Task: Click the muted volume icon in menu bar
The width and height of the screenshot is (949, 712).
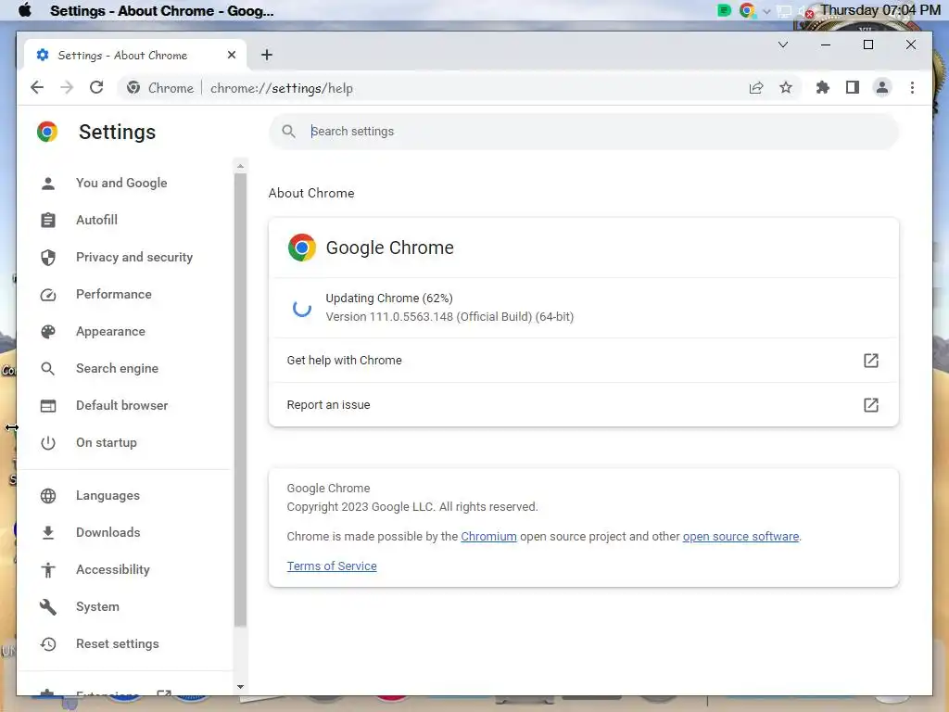Action: (x=805, y=11)
